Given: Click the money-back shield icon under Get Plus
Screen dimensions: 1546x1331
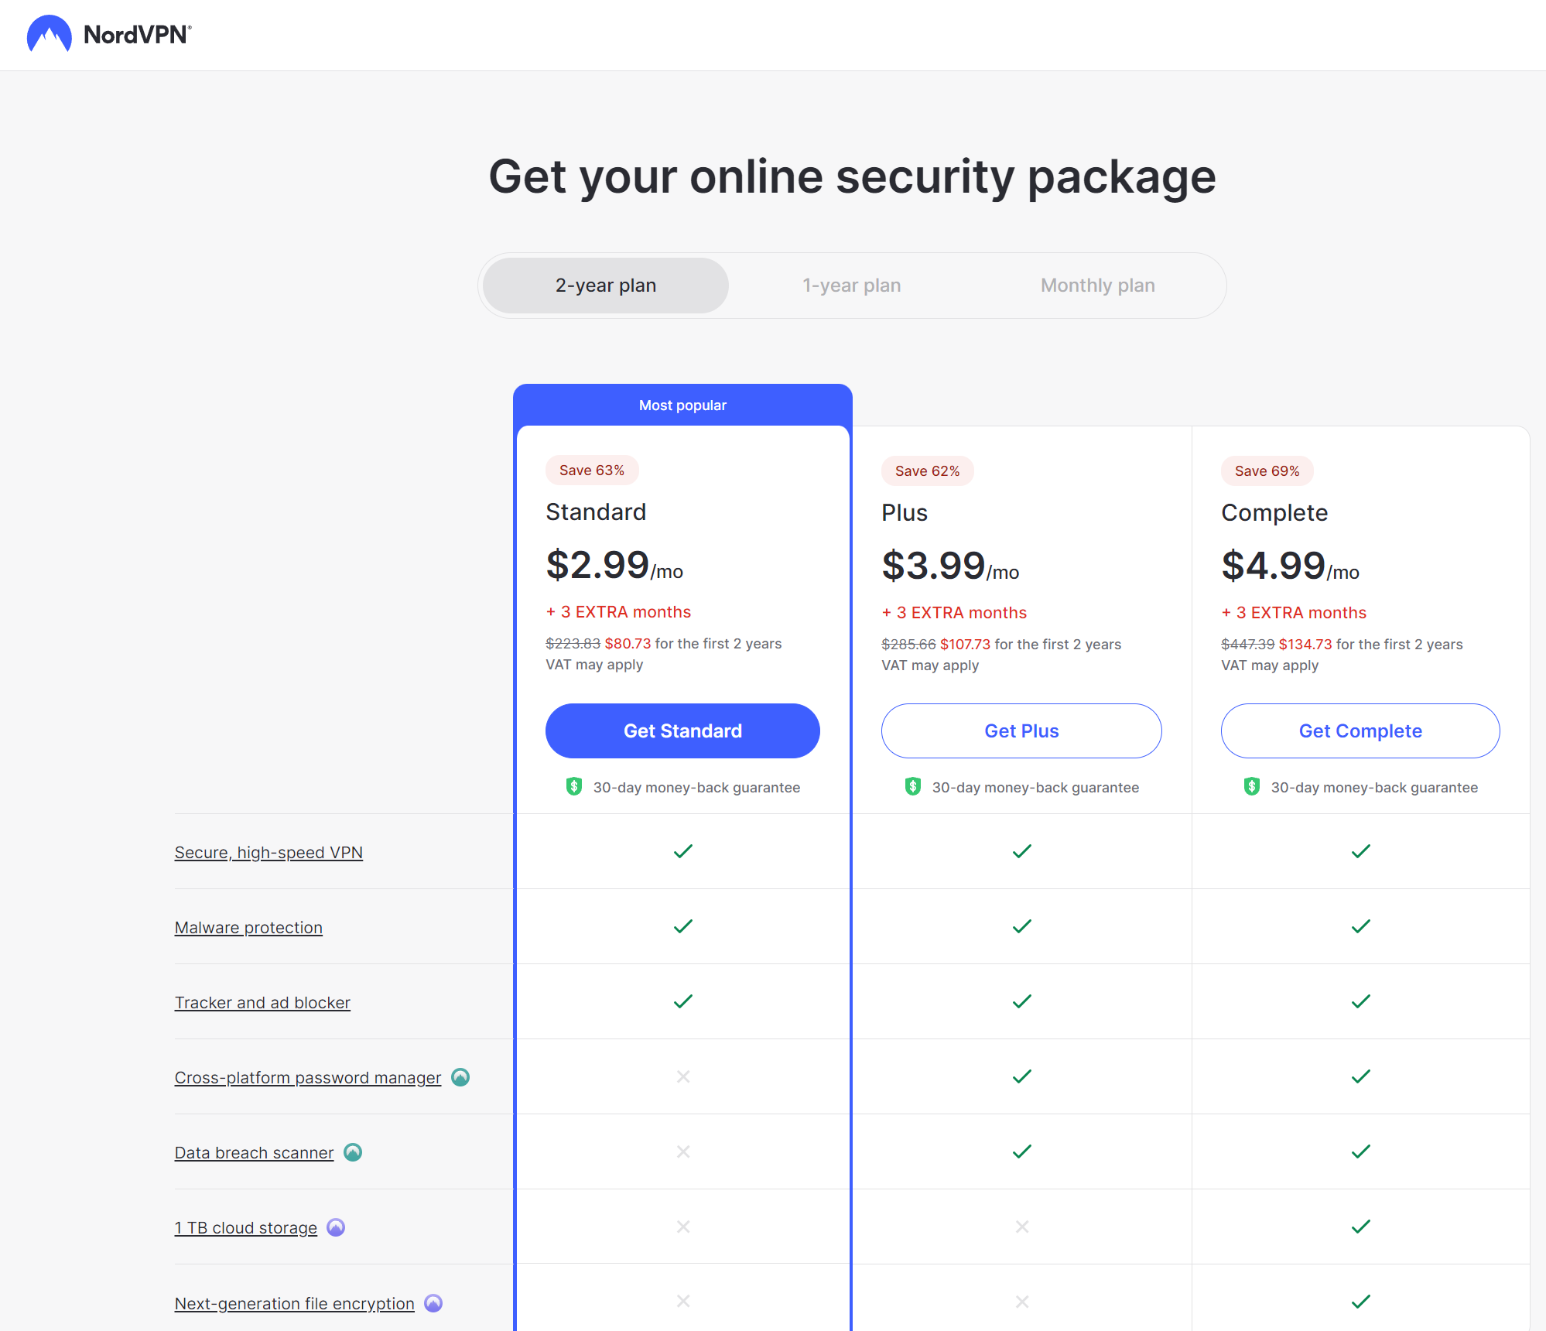Looking at the screenshot, I should tap(913, 787).
